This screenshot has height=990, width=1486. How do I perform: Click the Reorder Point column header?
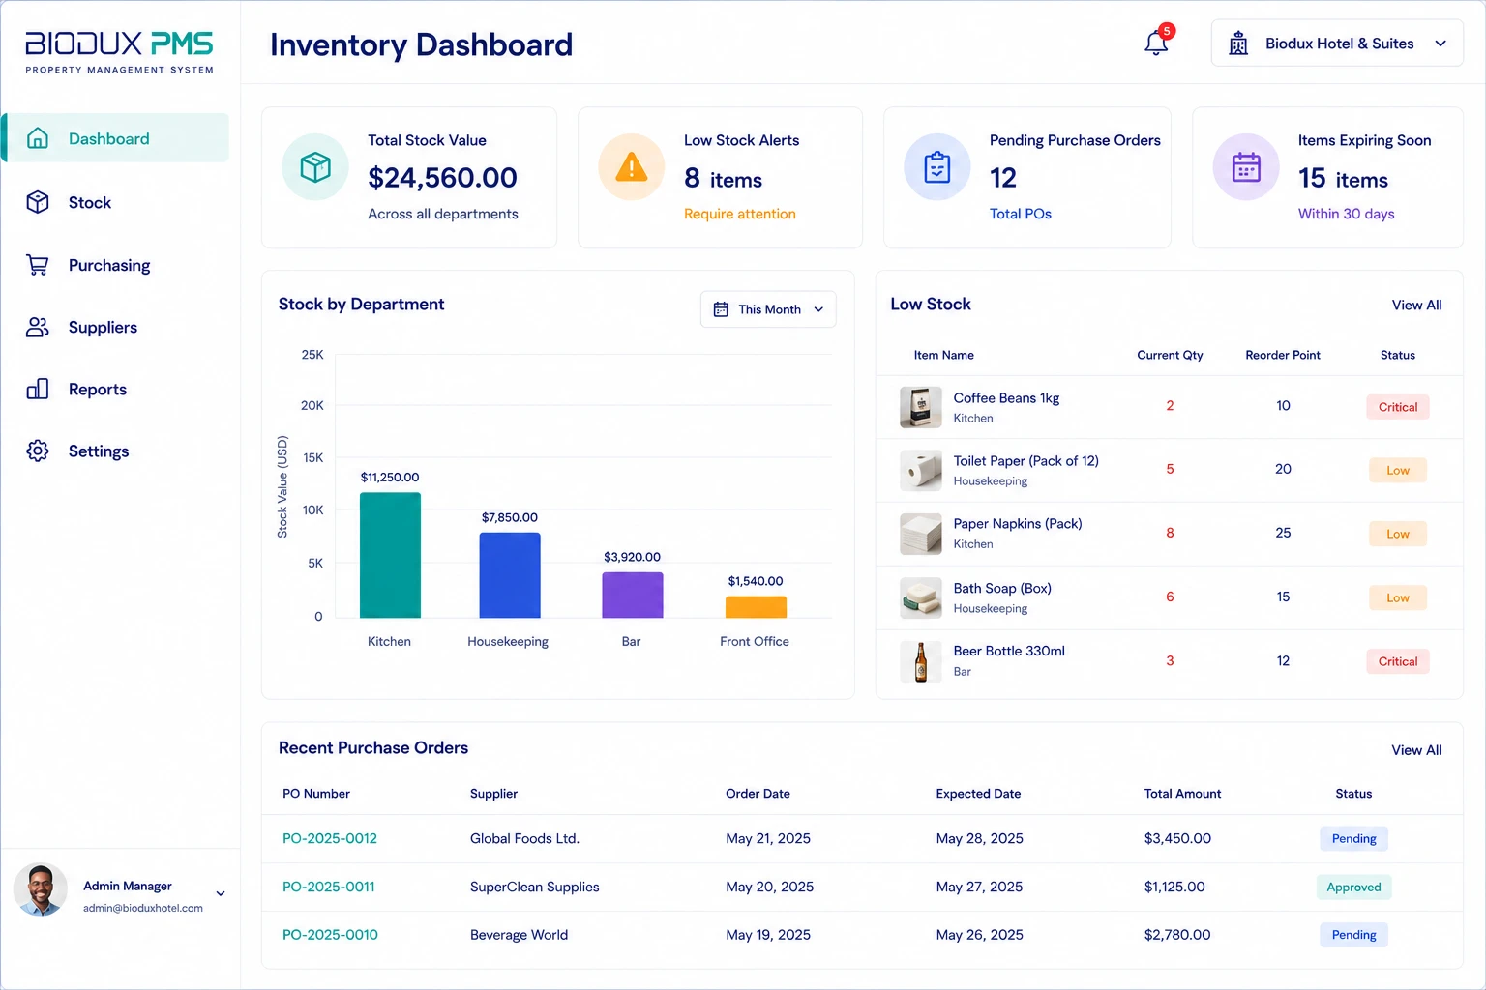click(x=1283, y=355)
